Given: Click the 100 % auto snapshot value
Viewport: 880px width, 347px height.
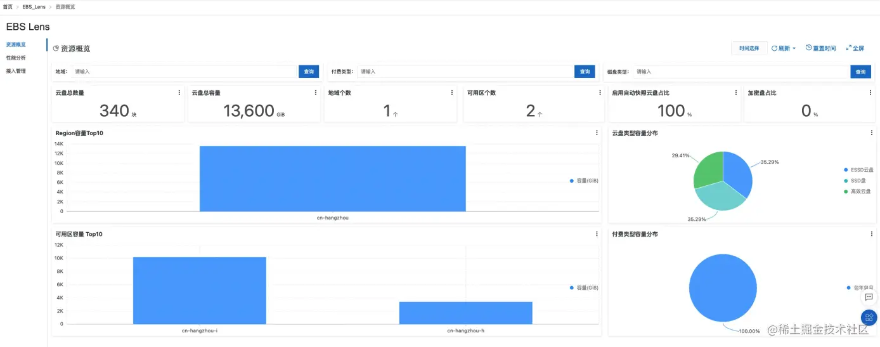Looking at the screenshot, I should coord(671,111).
